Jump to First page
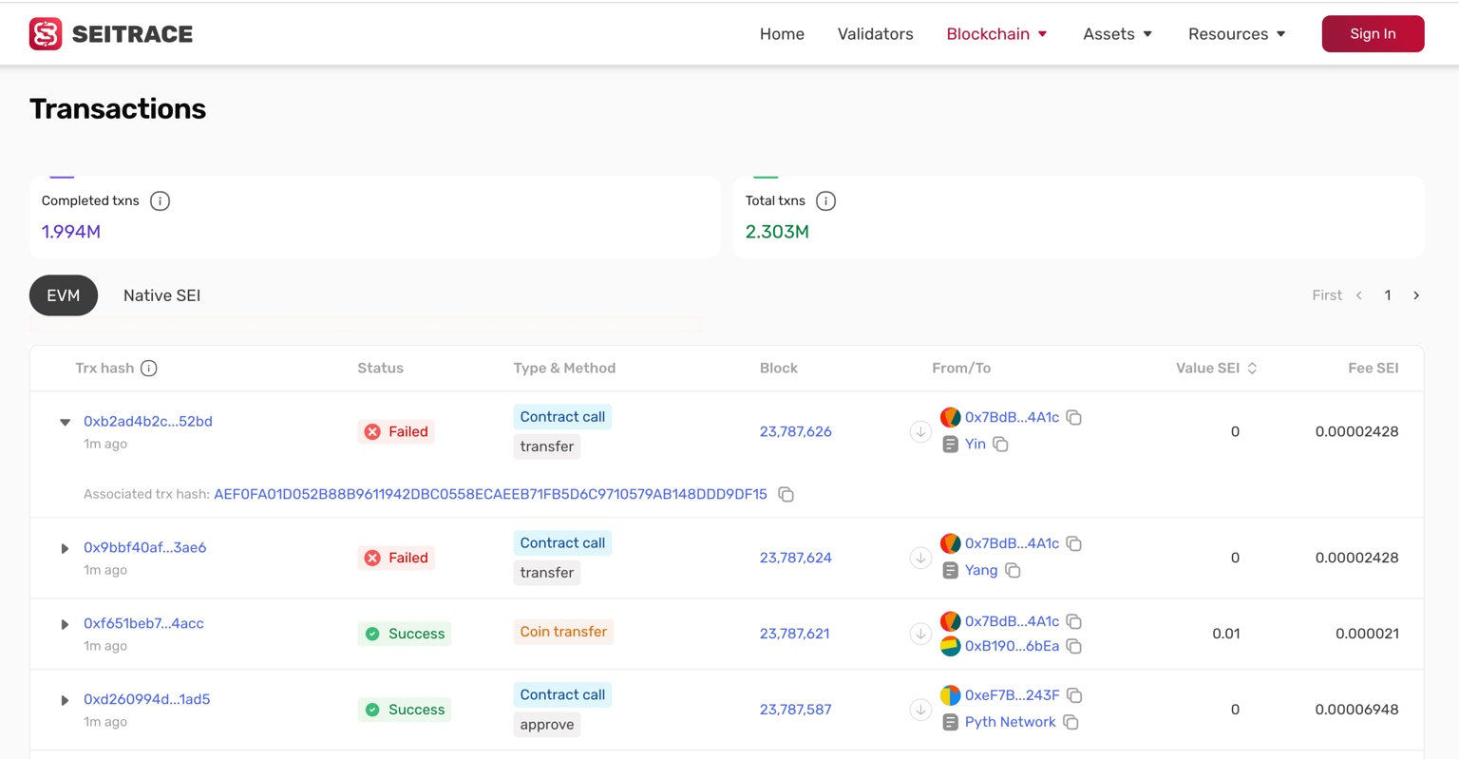Image resolution: width=1459 pixels, height=759 pixels. 1327,295
